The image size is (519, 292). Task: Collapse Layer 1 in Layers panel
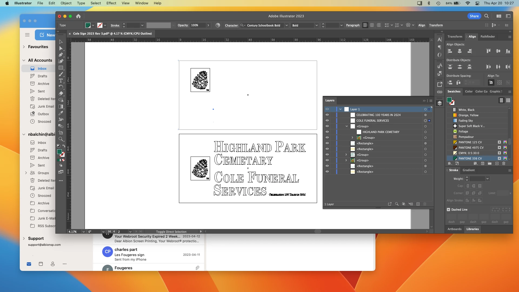pyautogui.click(x=340, y=109)
